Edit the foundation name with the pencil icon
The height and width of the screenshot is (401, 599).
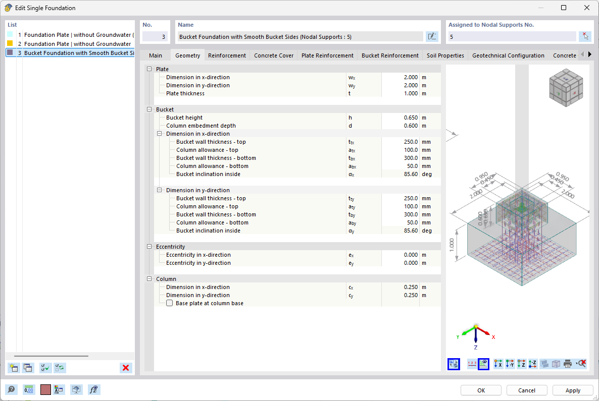point(432,36)
